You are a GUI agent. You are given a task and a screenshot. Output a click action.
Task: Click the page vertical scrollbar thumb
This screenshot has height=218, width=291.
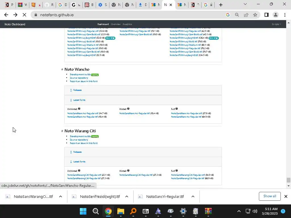[288, 180]
